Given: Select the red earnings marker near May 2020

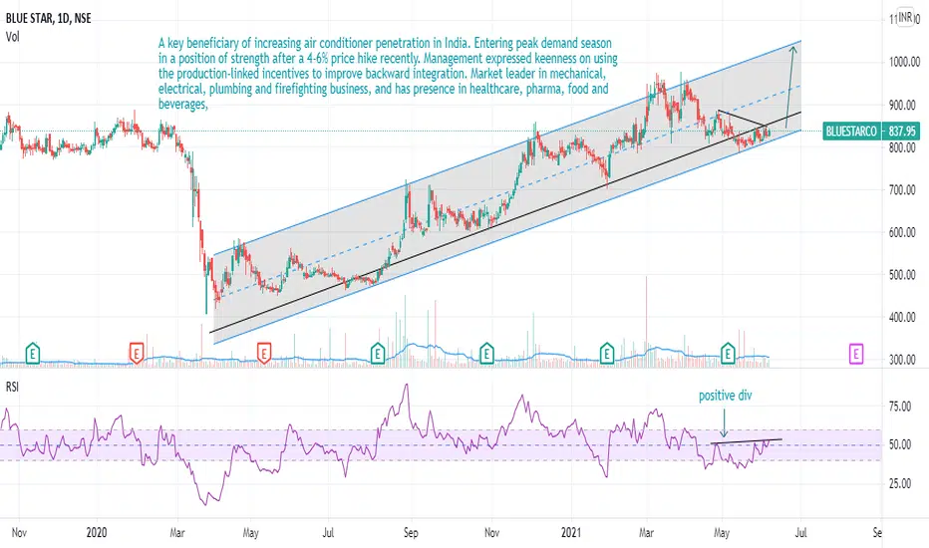Looking at the screenshot, I should click(264, 354).
